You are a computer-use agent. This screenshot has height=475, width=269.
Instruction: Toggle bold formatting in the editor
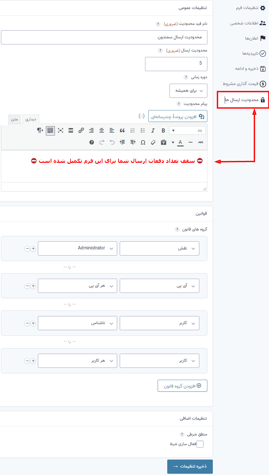163,130
